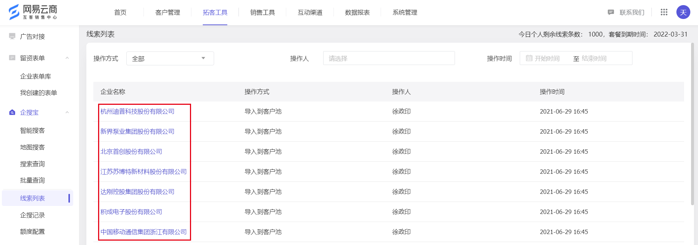Click the 操作方式 column header
Screen dimensions: 698x245
point(257,92)
